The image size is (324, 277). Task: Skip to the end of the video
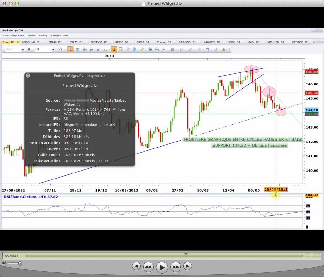187,266
